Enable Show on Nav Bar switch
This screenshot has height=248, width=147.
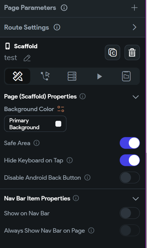130,213
